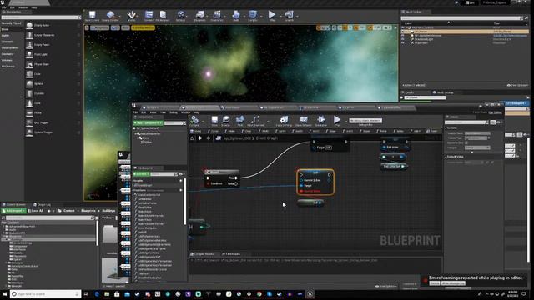Open Class Settings in blueprint toolbar
Screen dimensions: 534x300
pos(284,121)
